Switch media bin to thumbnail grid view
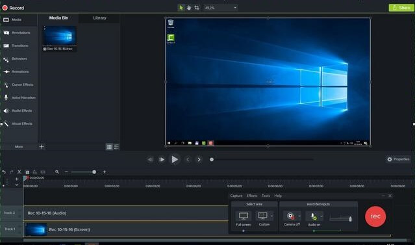Image resolution: width=415 pixels, height=245 pixels. click(x=109, y=147)
